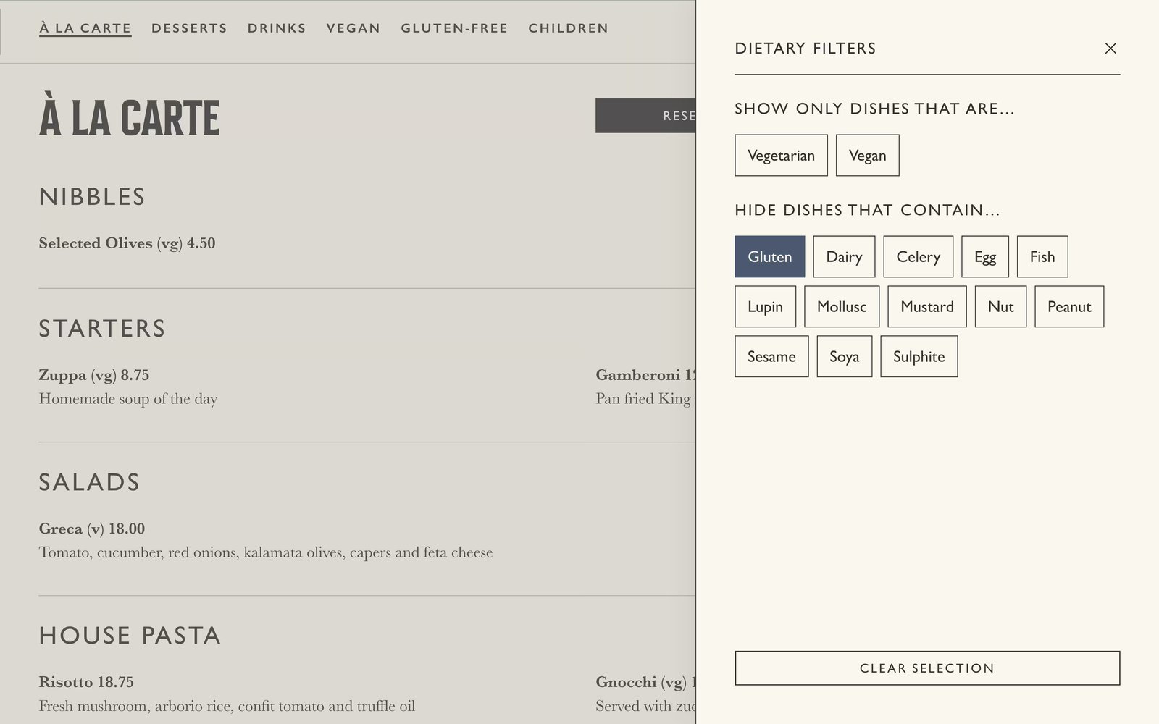Hide dishes containing Sulphite
The height and width of the screenshot is (724, 1159).
(x=919, y=357)
